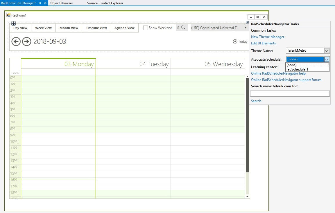The height and width of the screenshot is (213, 335).
Task: Click the Today arrow icon
Action: 235,41
